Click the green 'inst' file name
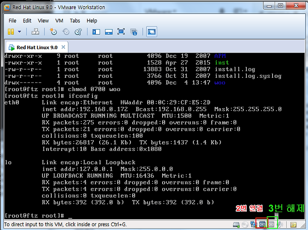 point(222,62)
